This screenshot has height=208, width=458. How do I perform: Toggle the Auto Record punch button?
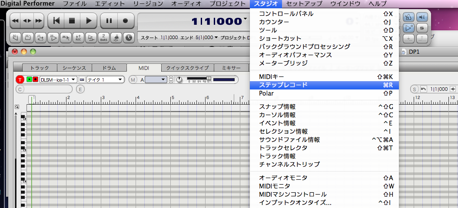78,37
